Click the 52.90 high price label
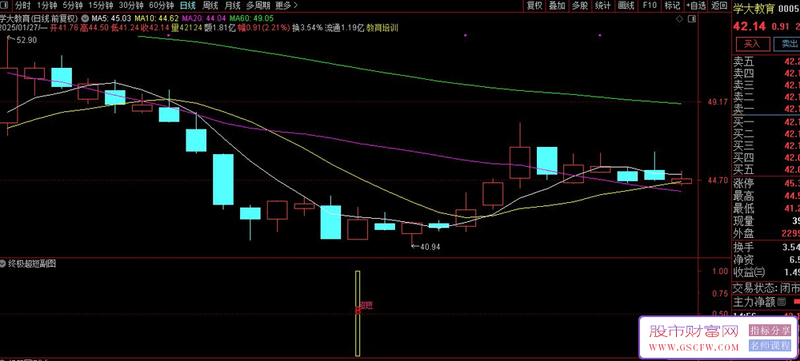The image size is (800, 361). coord(26,40)
